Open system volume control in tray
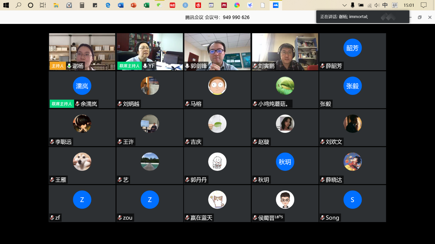This screenshot has height=244, width=435. [x=377, y=5]
